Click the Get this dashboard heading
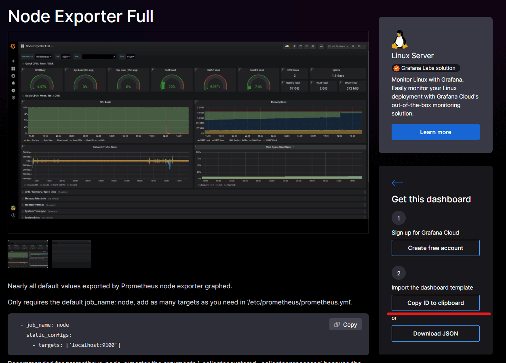The width and height of the screenshot is (506, 363). click(x=431, y=199)
